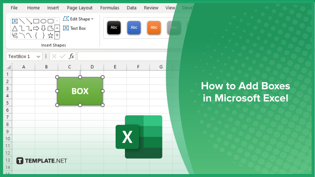The height and width of the screenshot is (177, 315).
Task: Click the top-left sizing handle of BOX
Action: [57, 77]
